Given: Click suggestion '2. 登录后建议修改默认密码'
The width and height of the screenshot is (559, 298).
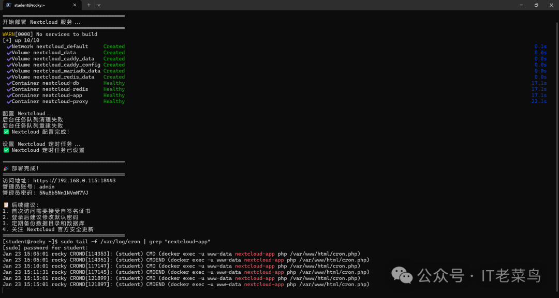Looking at the screenshot, I should coord(40,217).
